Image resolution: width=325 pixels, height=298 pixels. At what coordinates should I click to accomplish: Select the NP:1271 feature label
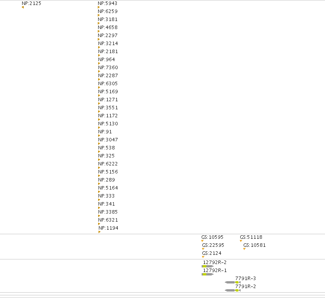pyautogui.click(x=108, y=100)
